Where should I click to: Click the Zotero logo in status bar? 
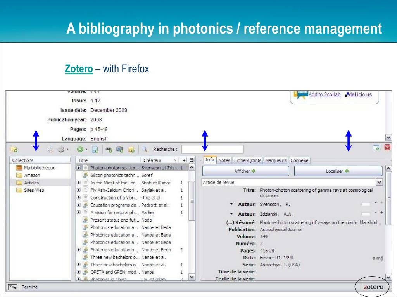point(373,287)
